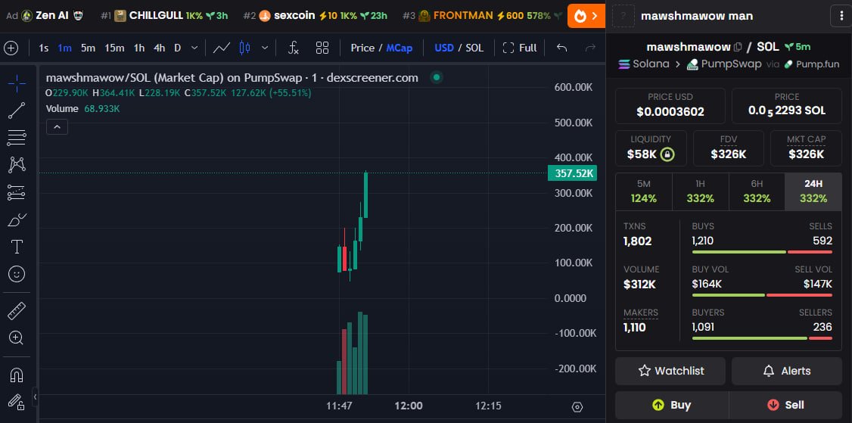Collapse the indicator legend chevron
Image resolution: width=852 pixels, height=423 pixels.
tap(57, 127)
